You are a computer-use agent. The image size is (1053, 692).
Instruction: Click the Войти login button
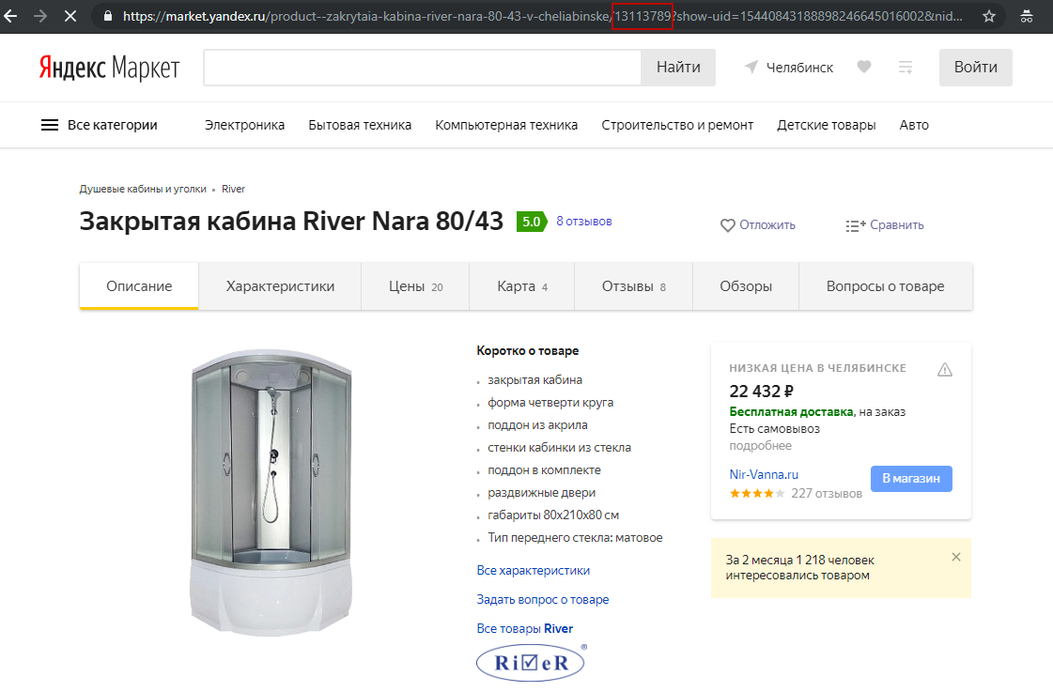[976, 67]
